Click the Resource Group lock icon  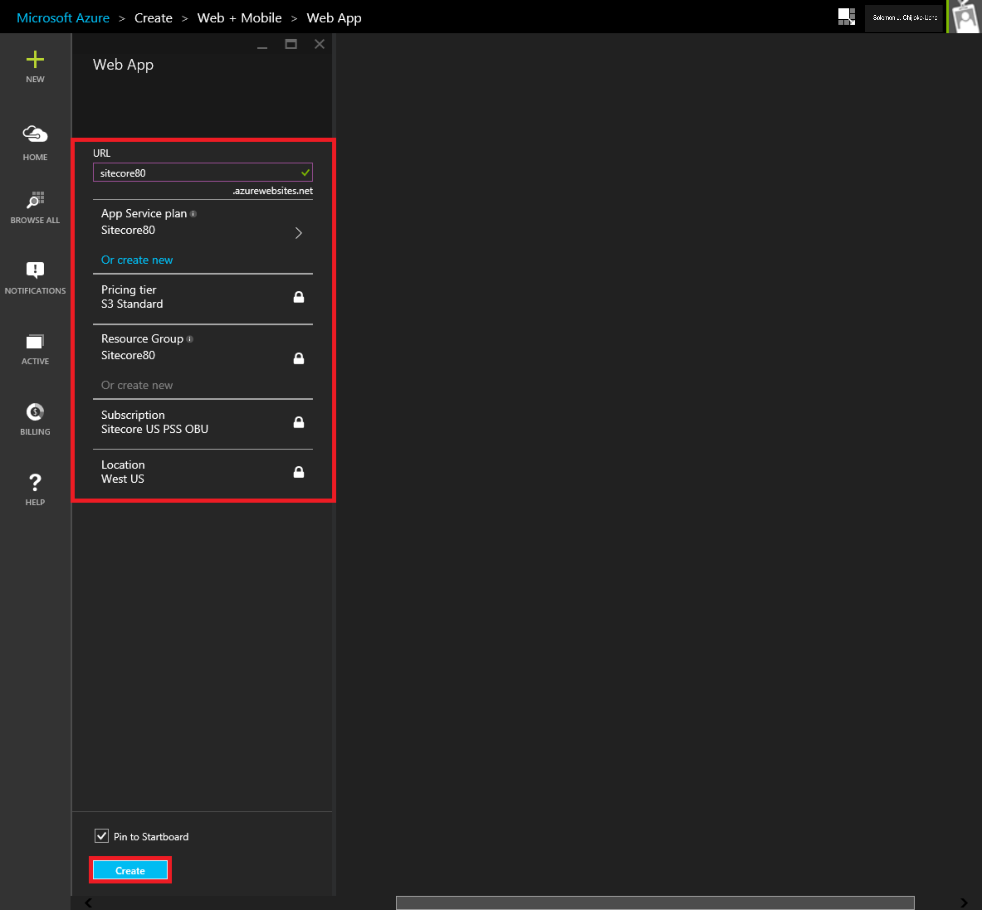(x=299, y=358)
